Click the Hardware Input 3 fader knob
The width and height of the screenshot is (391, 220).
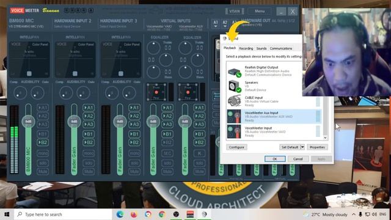[120, 122]
